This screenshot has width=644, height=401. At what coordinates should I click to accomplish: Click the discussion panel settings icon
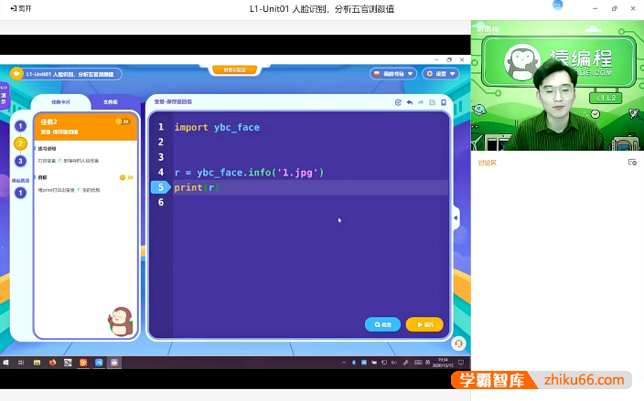(632, 163)
